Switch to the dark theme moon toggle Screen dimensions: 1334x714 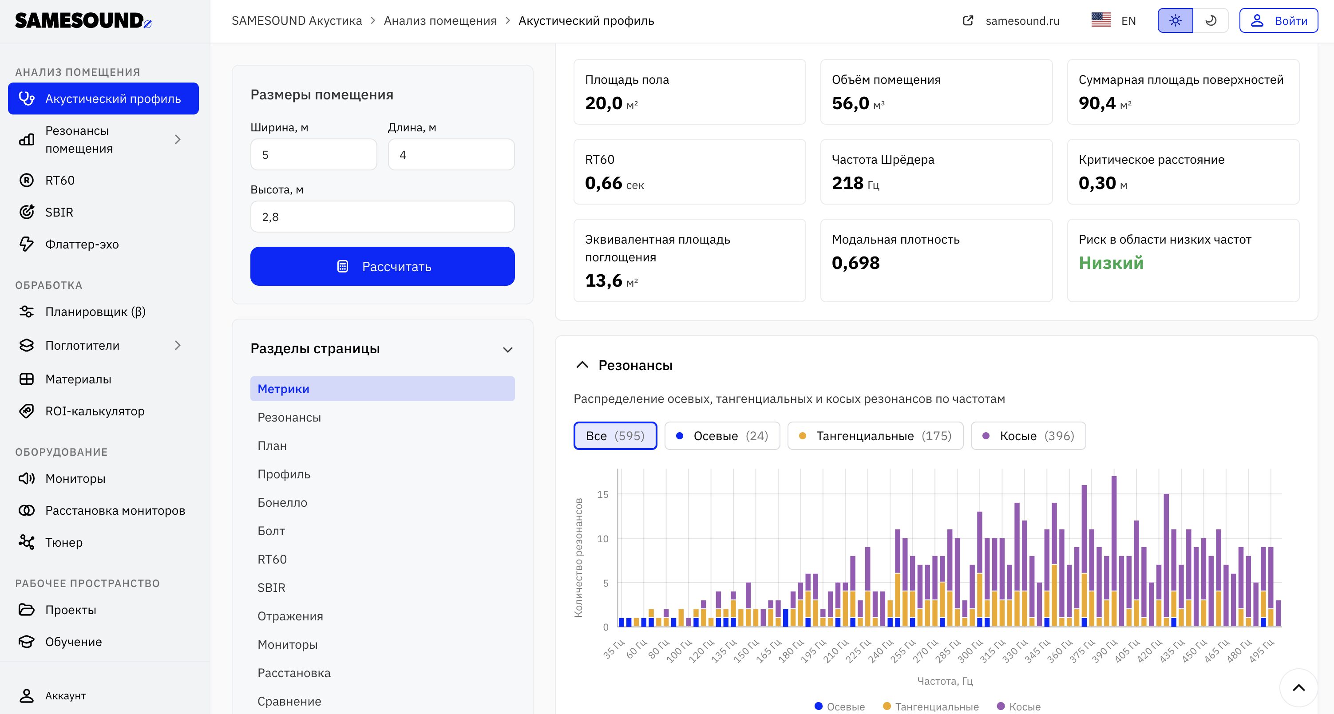click(x=1211, y=21)
